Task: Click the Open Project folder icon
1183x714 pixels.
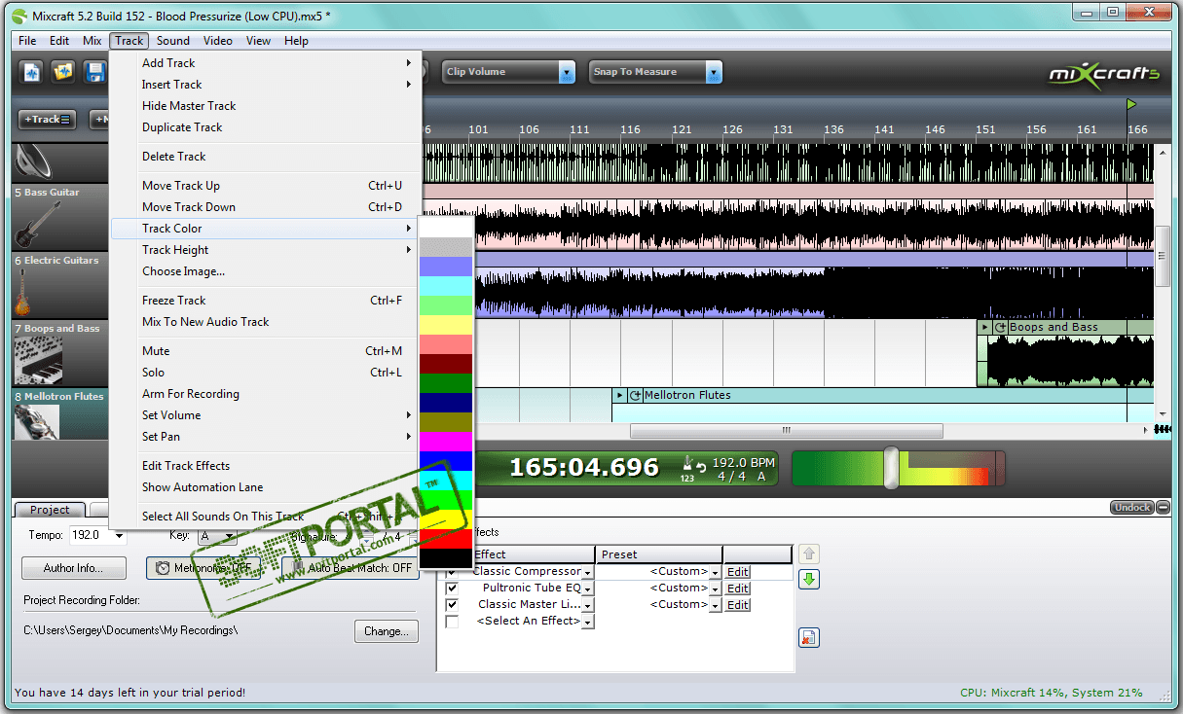Action: click(63, 72)
